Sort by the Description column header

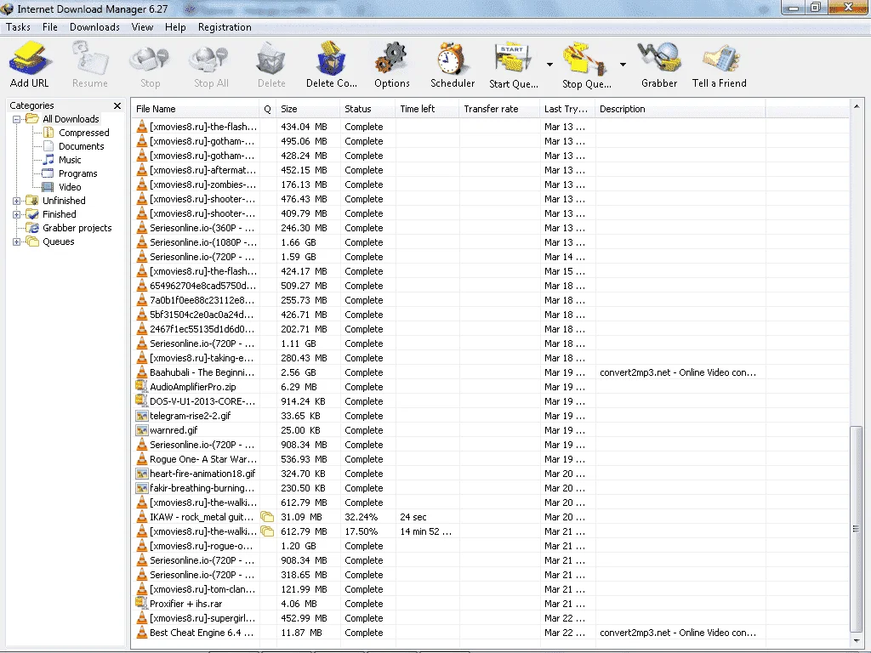680,109
